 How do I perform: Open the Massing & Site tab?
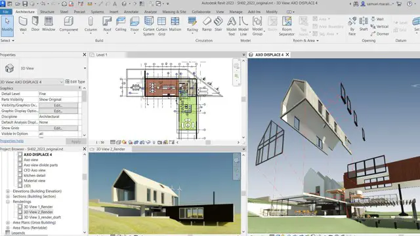[x=174, y=12]
